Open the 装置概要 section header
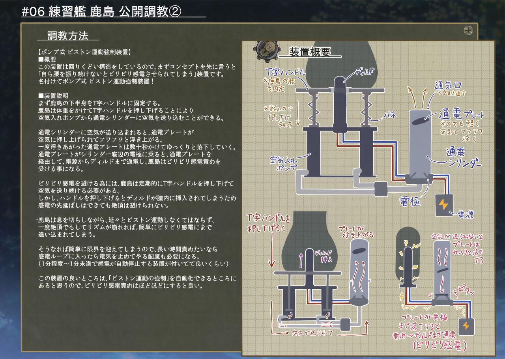 pyautogui.click(x=310, y=51)
